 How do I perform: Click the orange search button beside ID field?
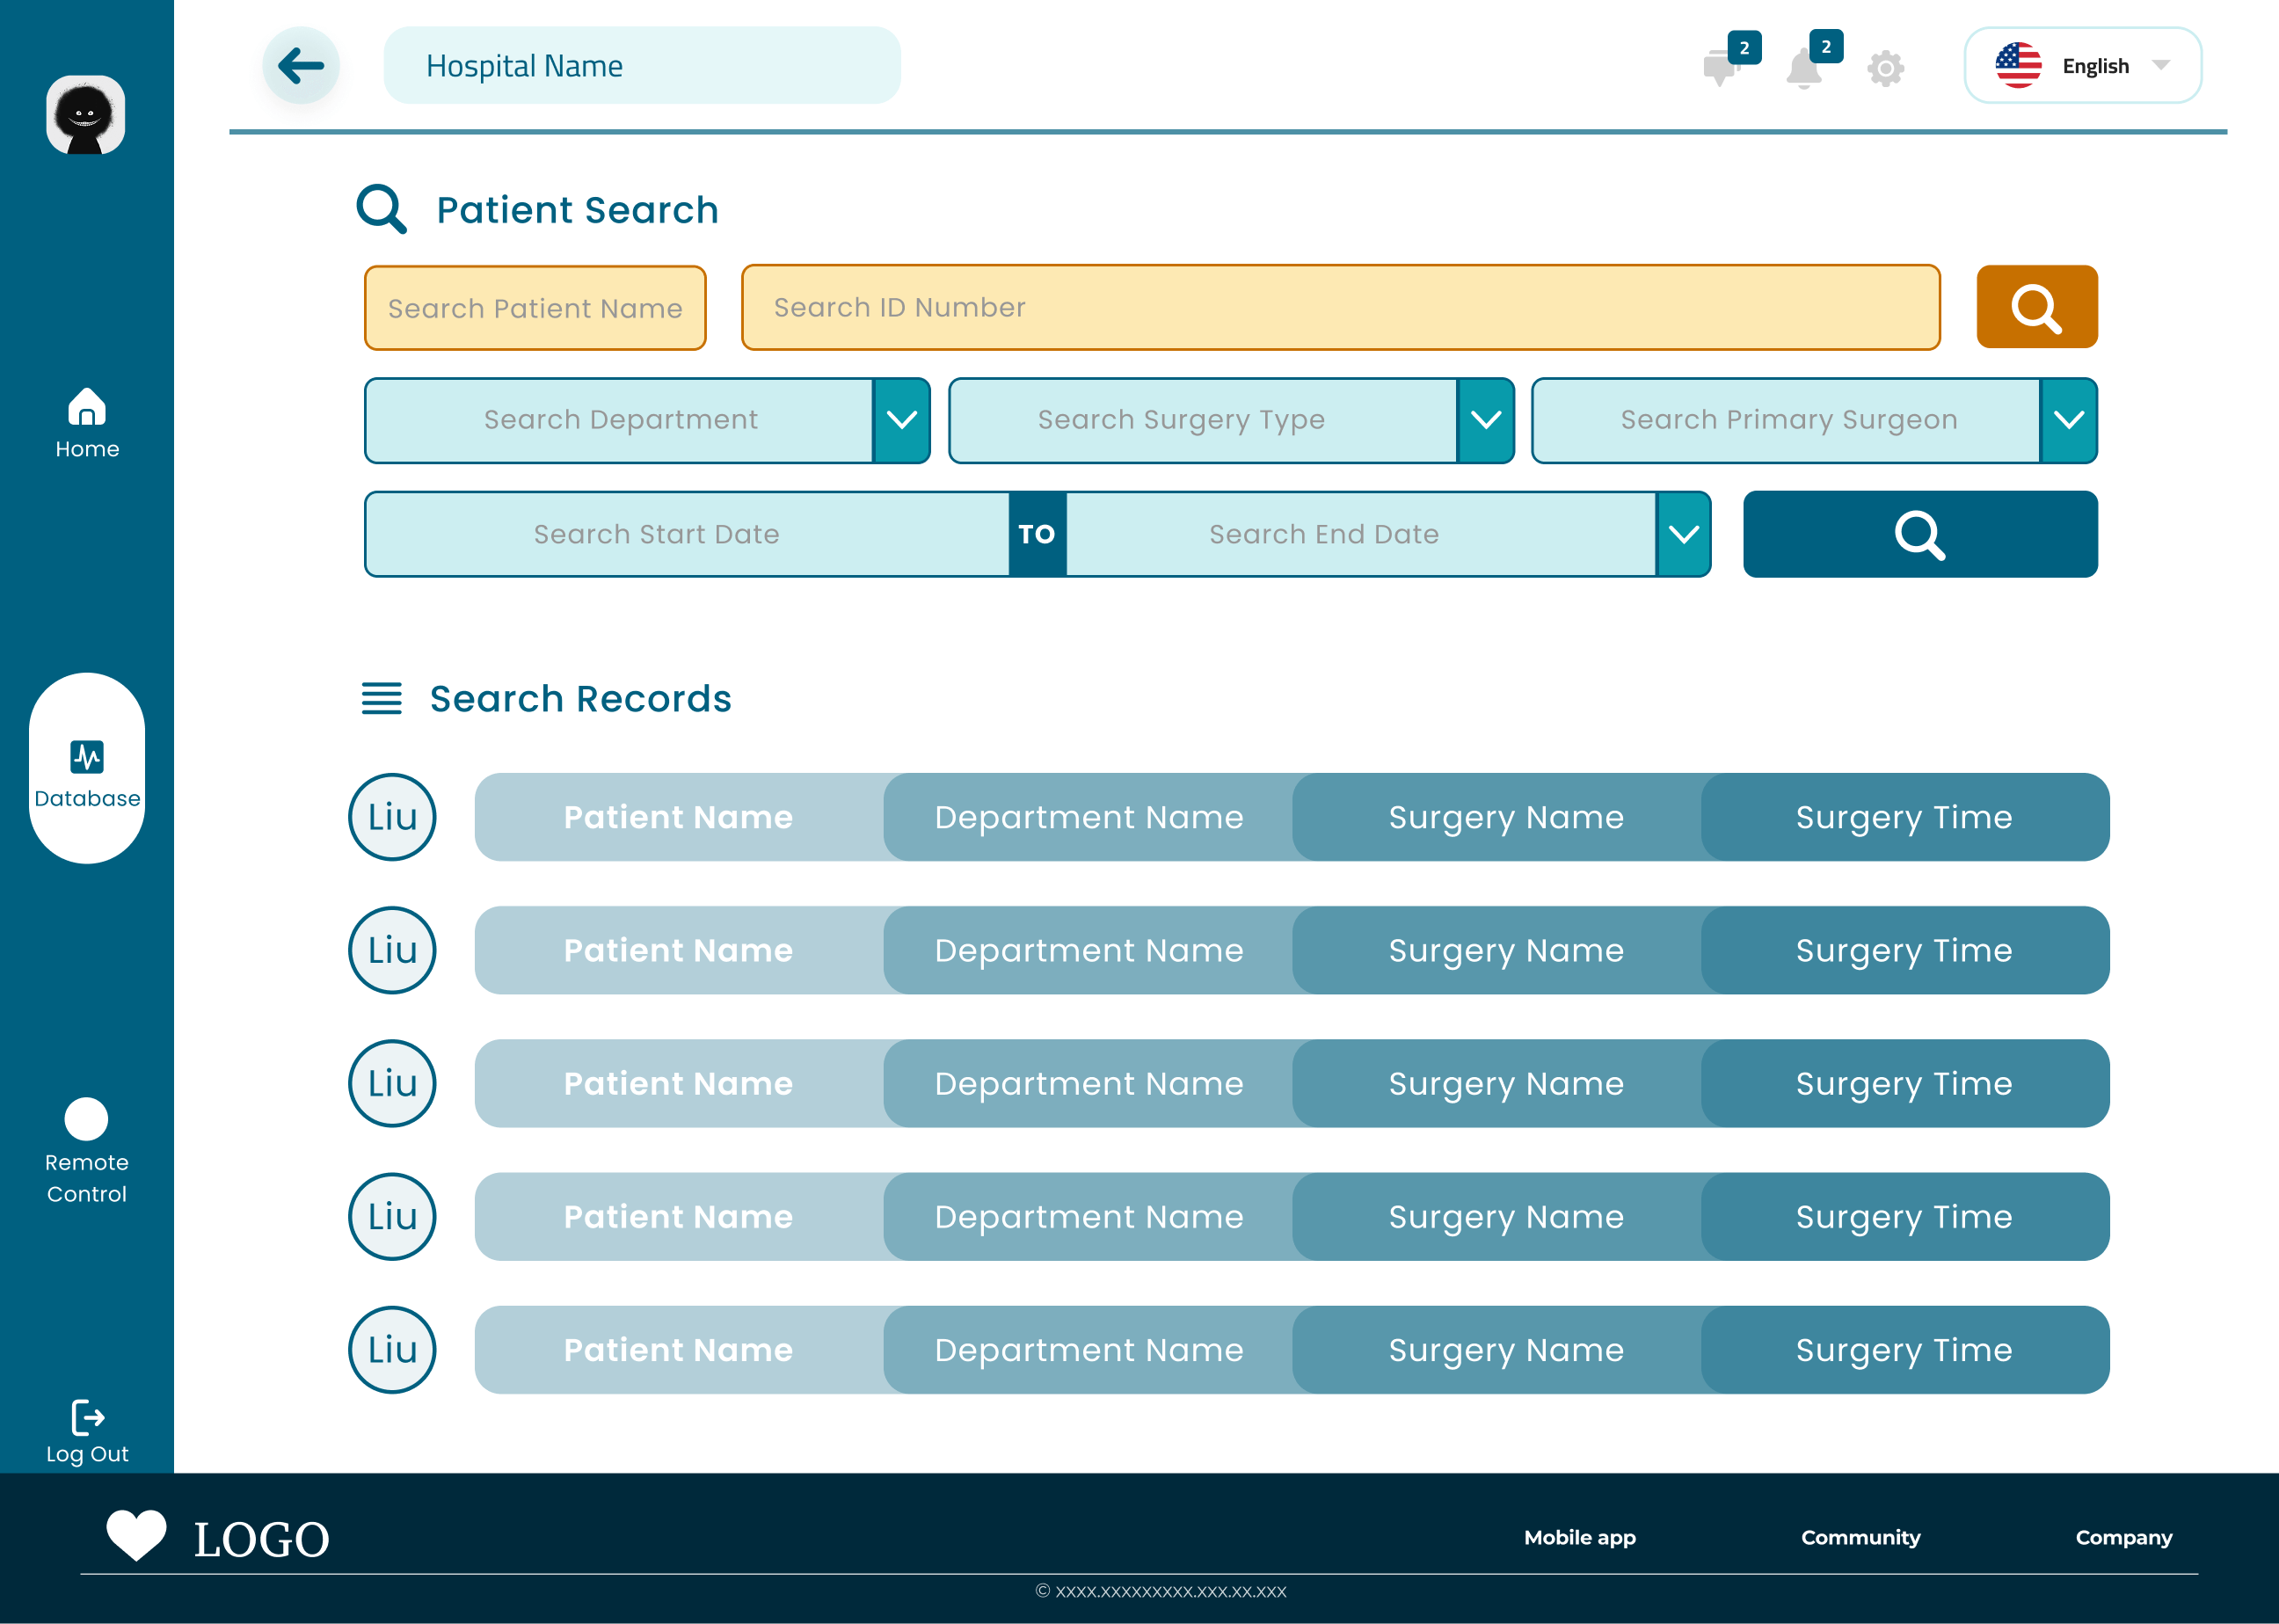pos(2036,307)
